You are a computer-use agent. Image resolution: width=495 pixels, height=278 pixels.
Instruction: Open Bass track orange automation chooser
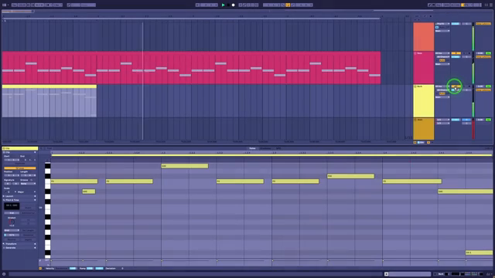[x=483, y=56]
